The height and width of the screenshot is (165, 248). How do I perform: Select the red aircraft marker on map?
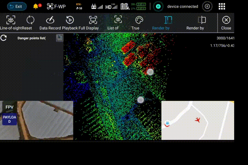pos(197,120)
